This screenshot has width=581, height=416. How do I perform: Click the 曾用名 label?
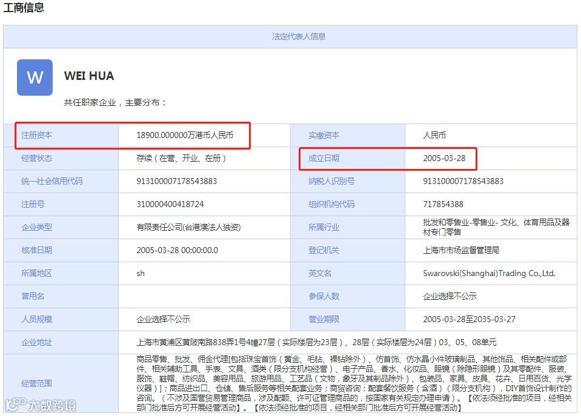(x=33, y=296)
